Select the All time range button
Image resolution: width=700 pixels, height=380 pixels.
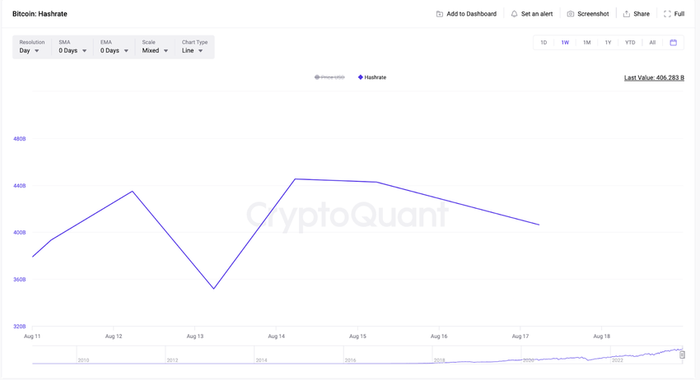click(652, 43)
